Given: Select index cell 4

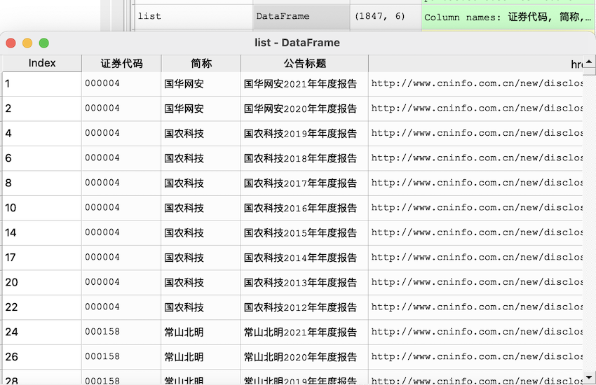Looking at the screenshot, I should [42, 134].
